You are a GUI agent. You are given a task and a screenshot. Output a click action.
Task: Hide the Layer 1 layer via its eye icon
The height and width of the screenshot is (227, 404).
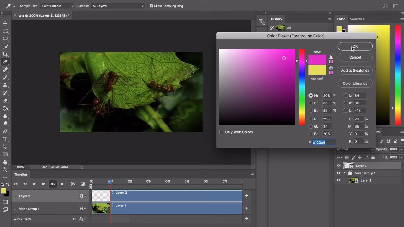pyautogui.click(x=338, y=180)
